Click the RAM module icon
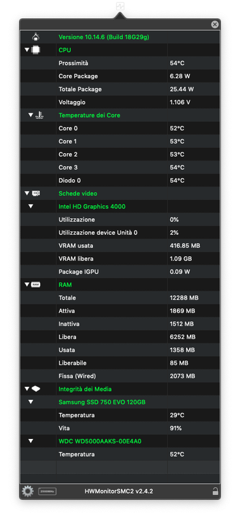This screenshot has width=240, height=521. [36, 285]
